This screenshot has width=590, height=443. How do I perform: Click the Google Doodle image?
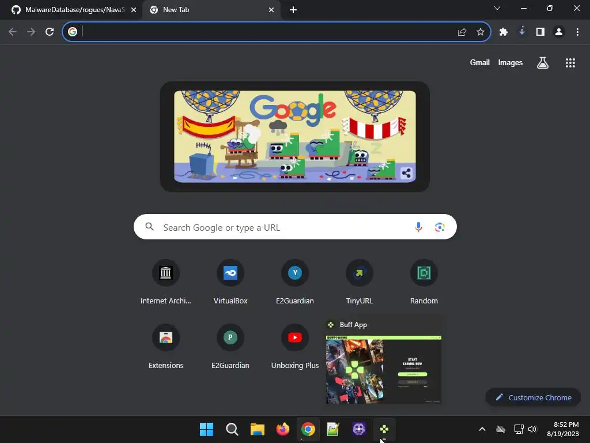click(295, 136)
